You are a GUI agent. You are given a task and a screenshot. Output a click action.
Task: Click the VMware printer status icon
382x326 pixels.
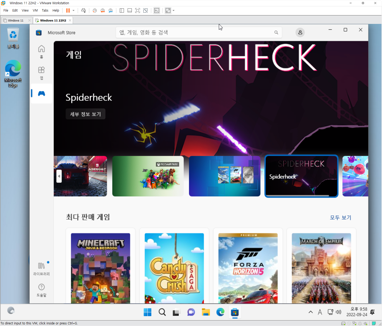(x=360, y=323)
